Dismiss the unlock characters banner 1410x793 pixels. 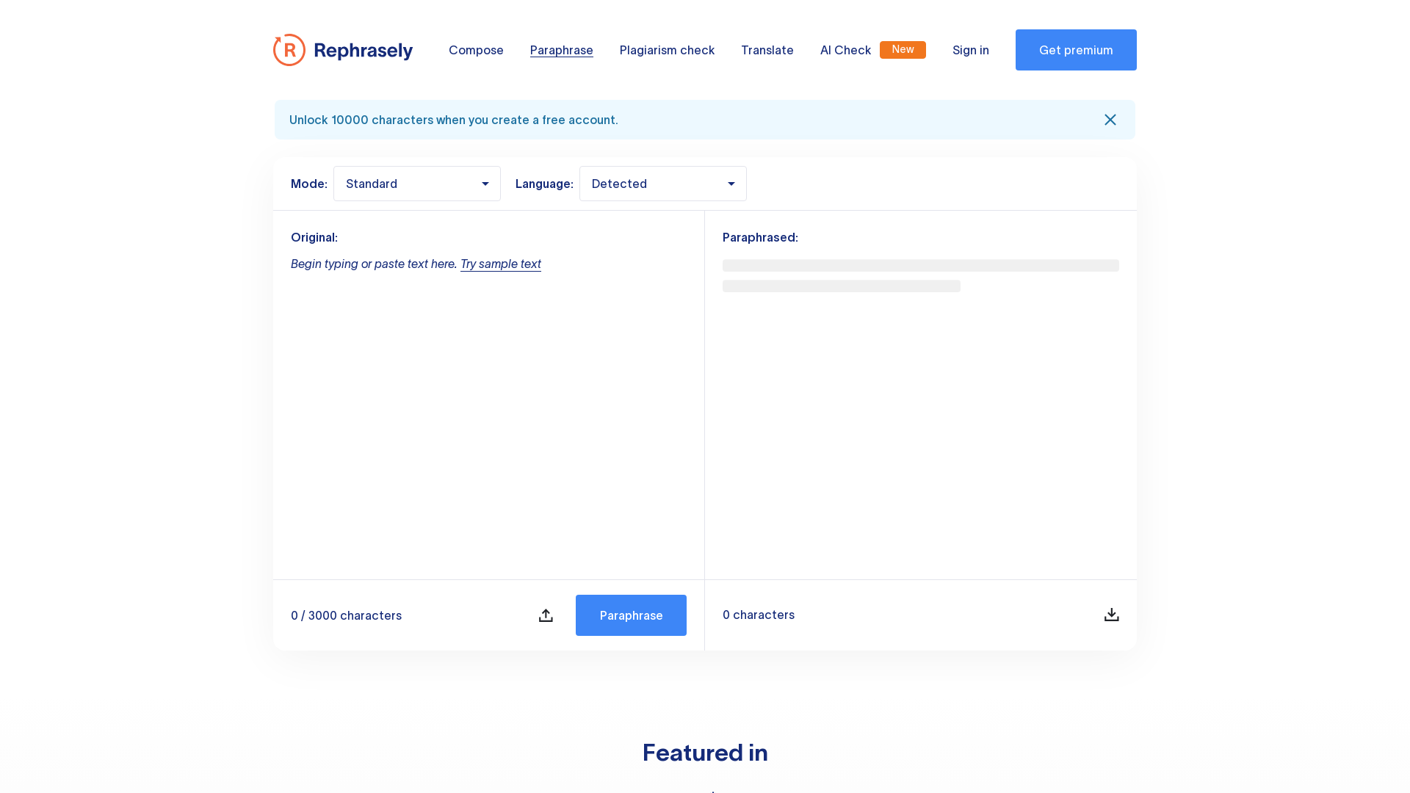pos(1110,120)
